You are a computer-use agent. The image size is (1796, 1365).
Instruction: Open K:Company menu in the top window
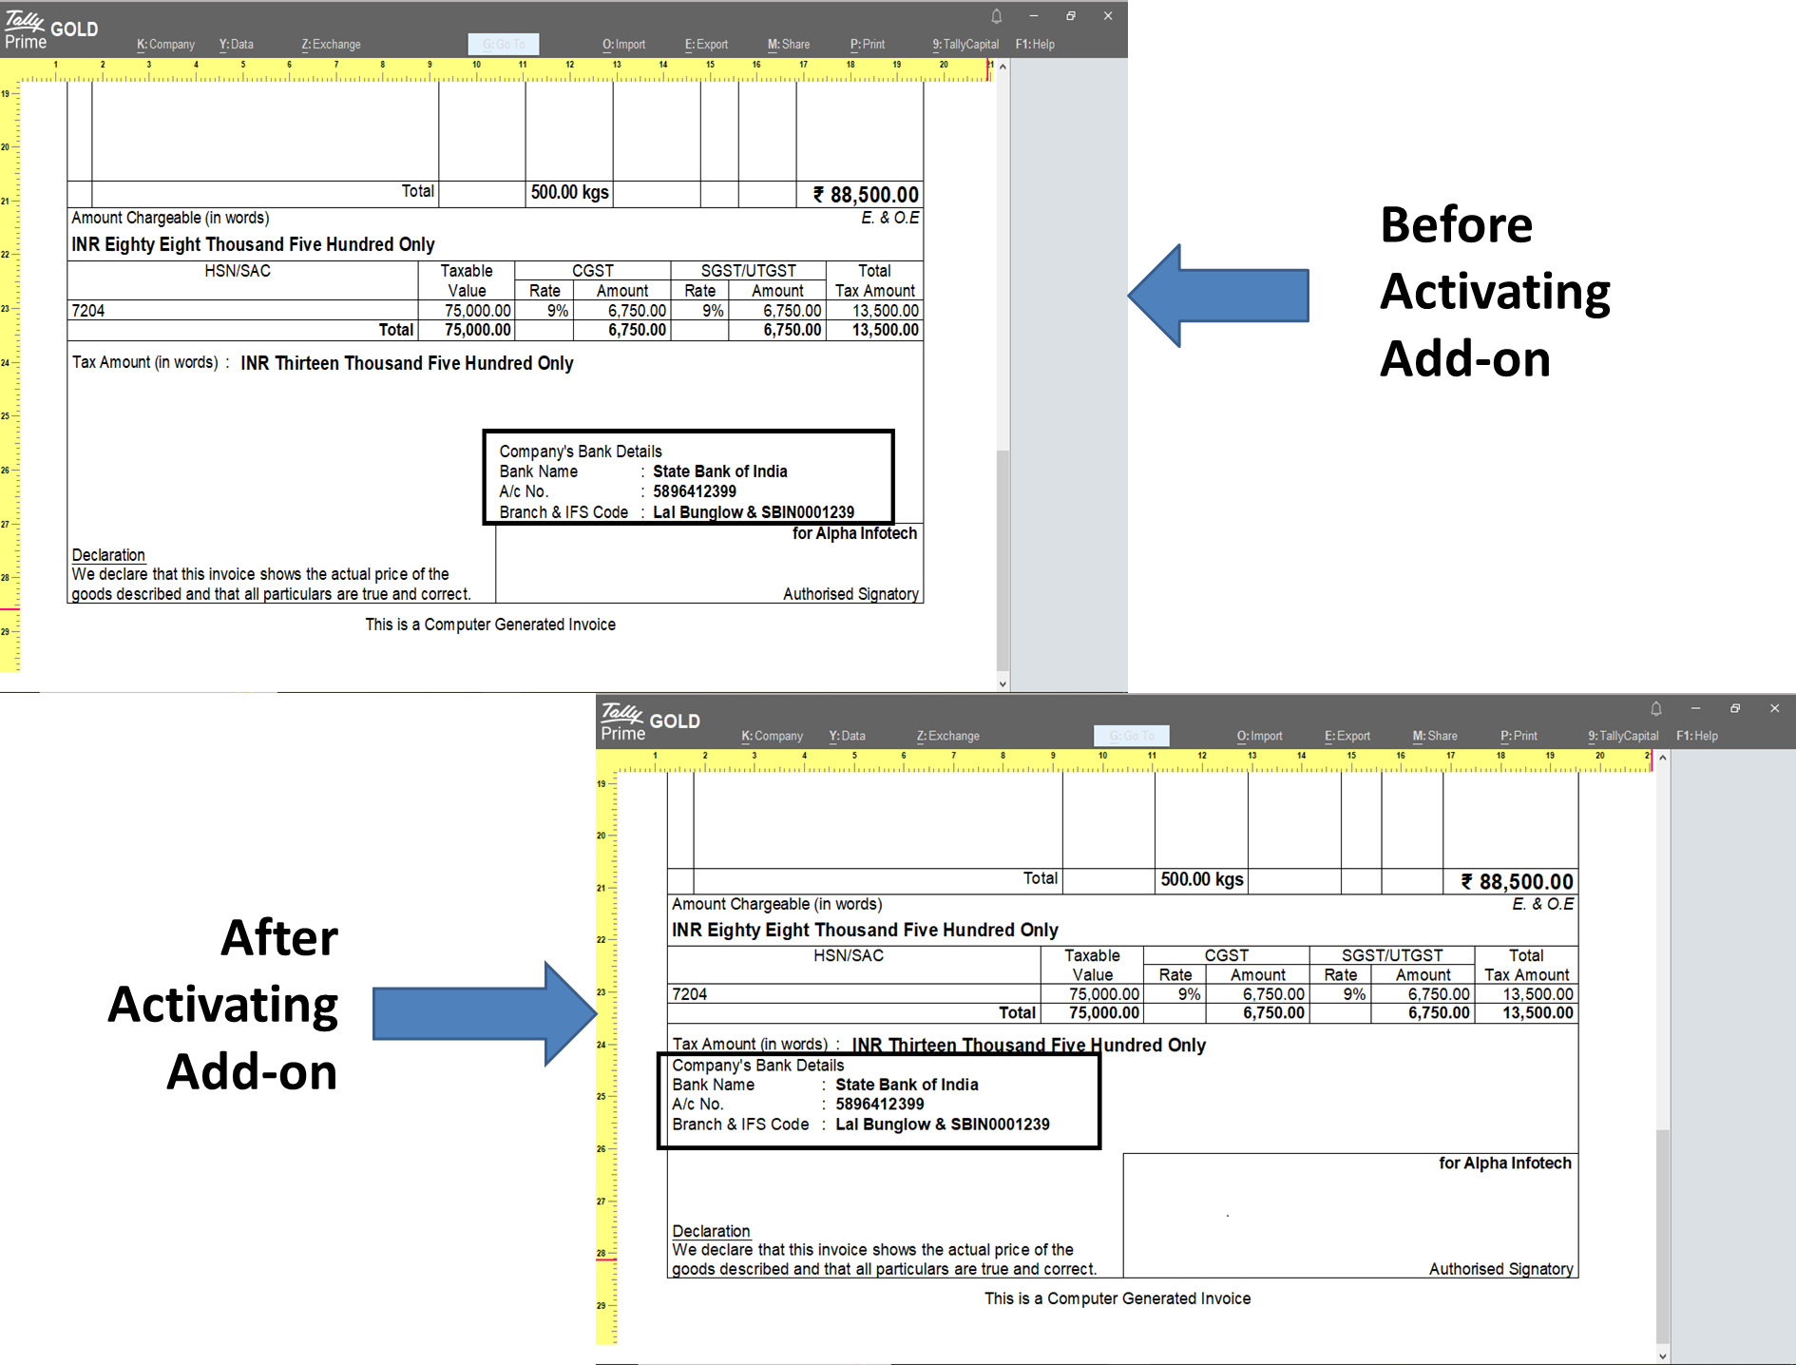(x=165, y=45)
